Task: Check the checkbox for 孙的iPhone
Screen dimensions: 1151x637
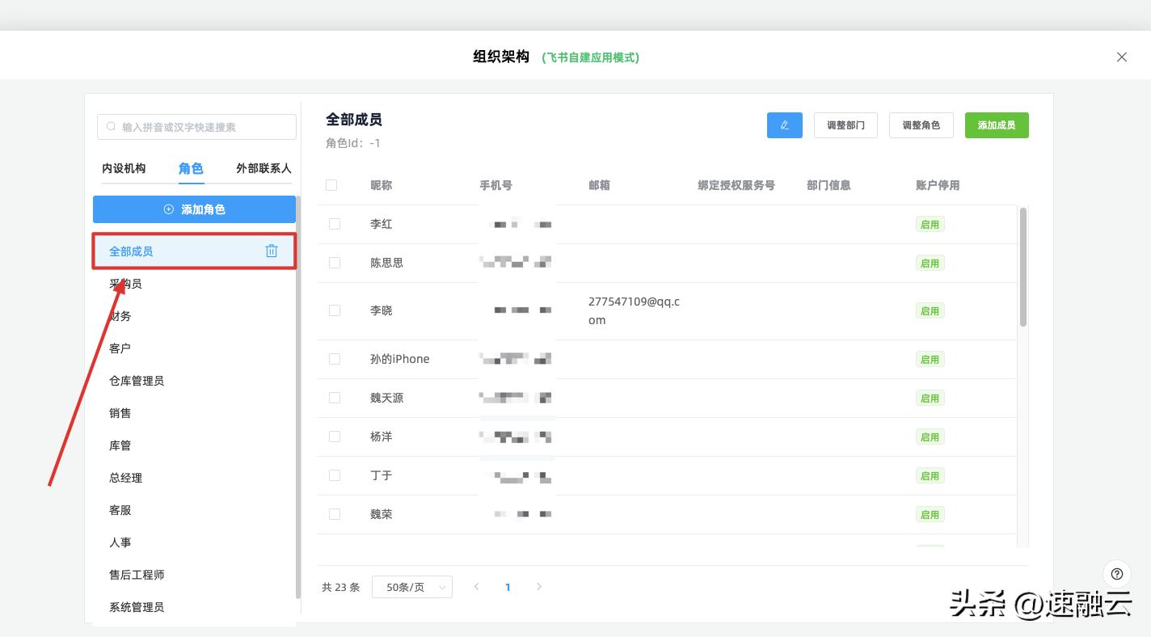Action: click(x=335, y=359)
